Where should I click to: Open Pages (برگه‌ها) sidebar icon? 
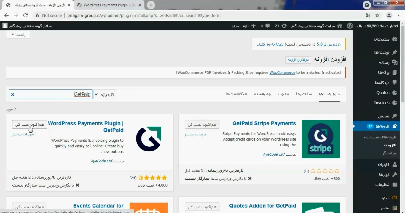pos(394,72)
